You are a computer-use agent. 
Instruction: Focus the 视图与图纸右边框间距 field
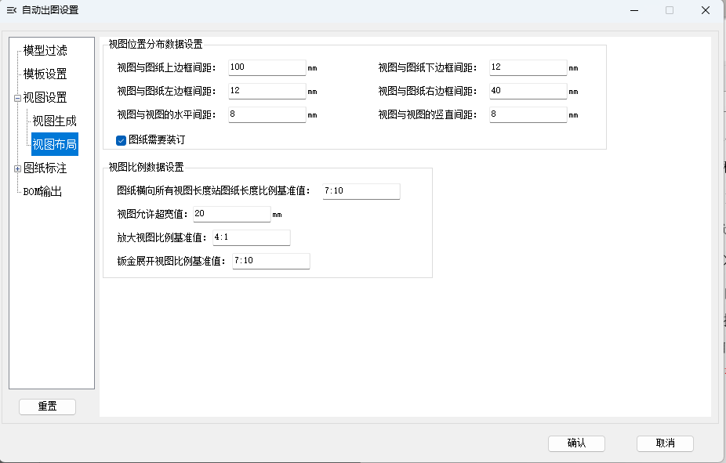[x=527, y=92]
